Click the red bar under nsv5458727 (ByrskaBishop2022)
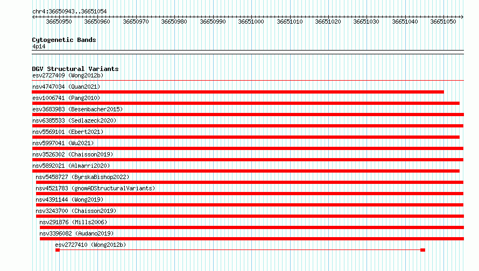The height and width of the screenshot is (271, 479). pyautogui.click(x=250, y=182)
